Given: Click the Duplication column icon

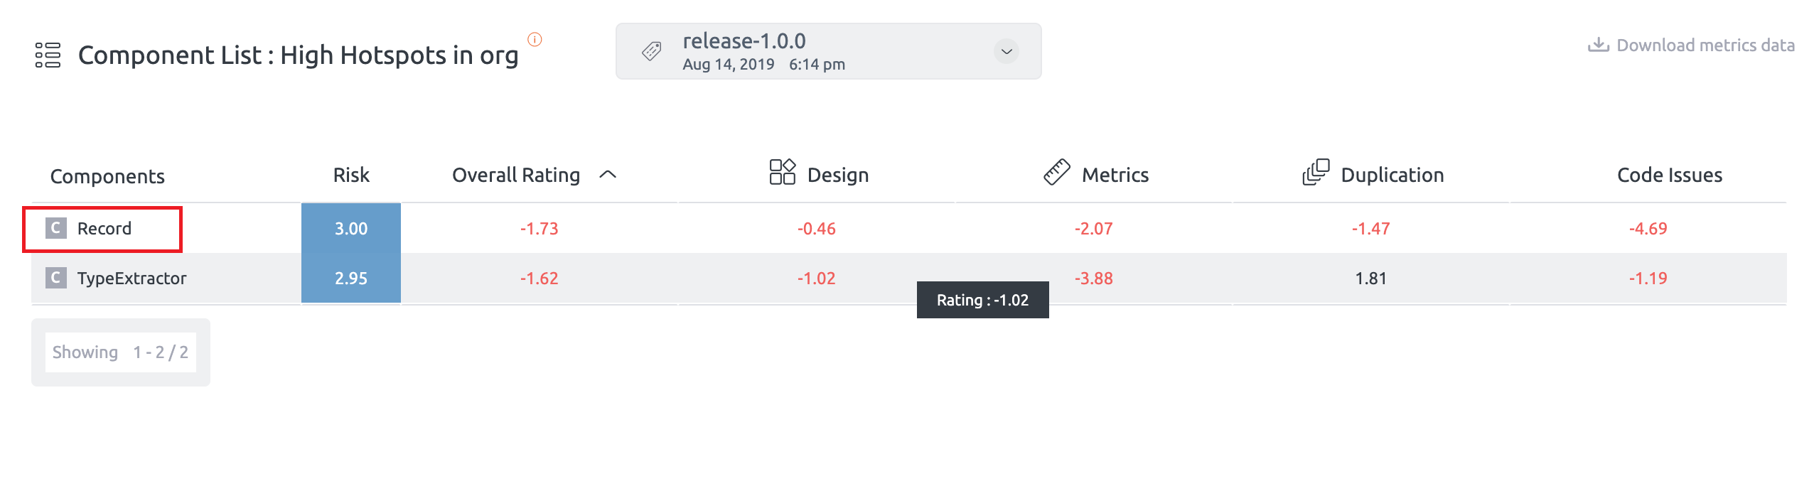Looking at the screenshot, I should [1315, 172].
